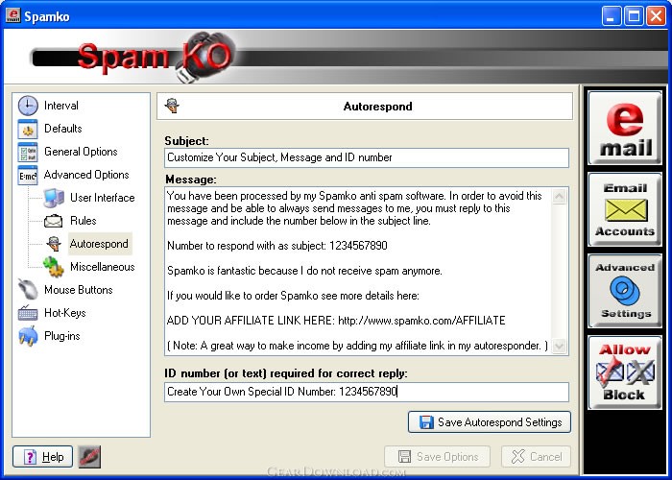
Task: Click the message scrollbar down arrow
Action: pyautogui.click(x=560, y=346)
